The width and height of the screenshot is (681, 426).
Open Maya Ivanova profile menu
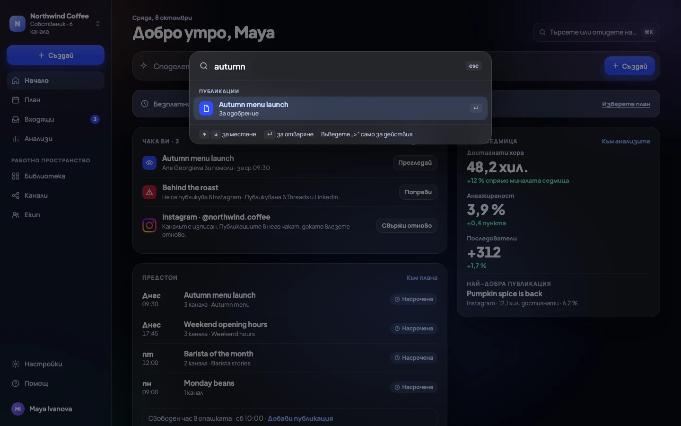coord(56,409)
